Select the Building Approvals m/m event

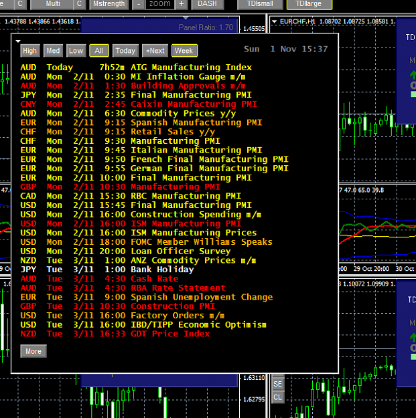click(133, 86)
